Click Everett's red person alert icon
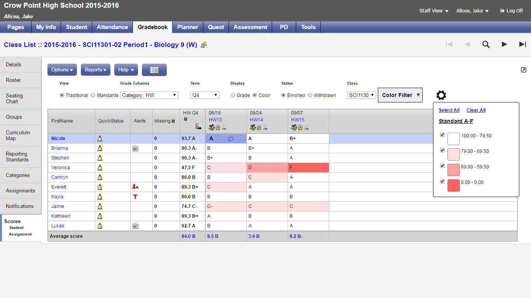Screen dimensions: 531x298 pyautogui.click(x=135, y=187)
